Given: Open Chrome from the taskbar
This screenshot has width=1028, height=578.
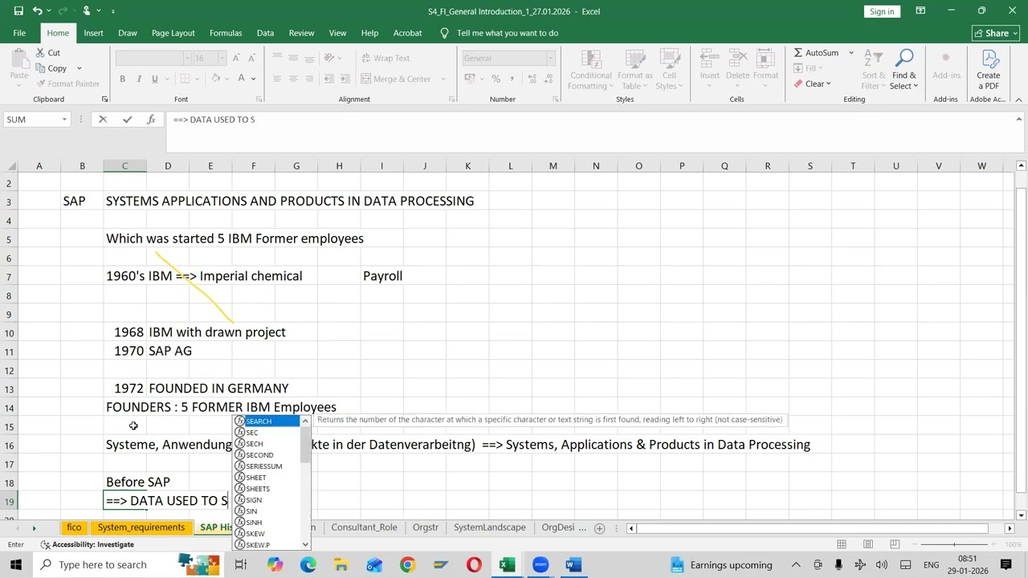Looking at the screenshot, I should tap(407, 565).
